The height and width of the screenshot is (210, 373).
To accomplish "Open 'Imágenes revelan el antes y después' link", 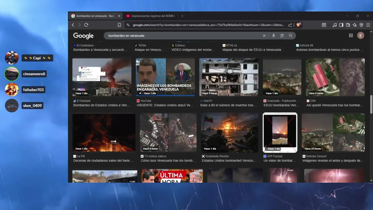I will click(333, 161).
